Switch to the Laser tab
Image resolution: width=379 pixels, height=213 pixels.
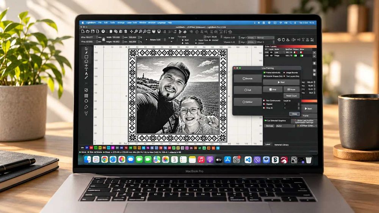(268, 144)
